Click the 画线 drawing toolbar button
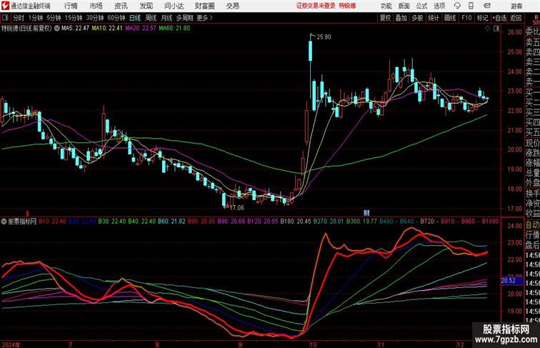The image size is (540, 348). [450, 18]
